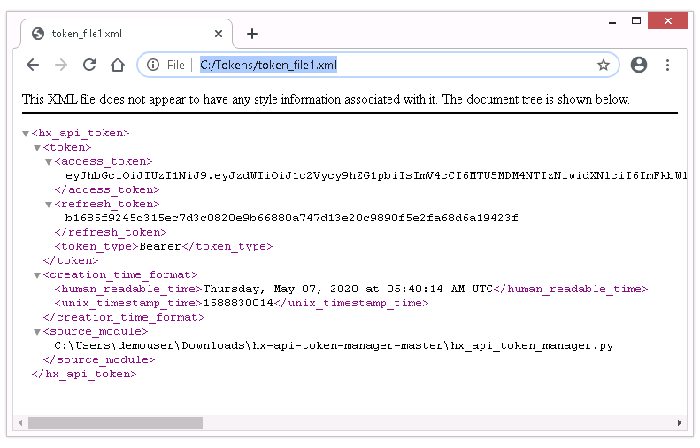Viewport: 700px width, 448px height.
Task: Click the scroll right arrow
Action: [x=679, y=422]
